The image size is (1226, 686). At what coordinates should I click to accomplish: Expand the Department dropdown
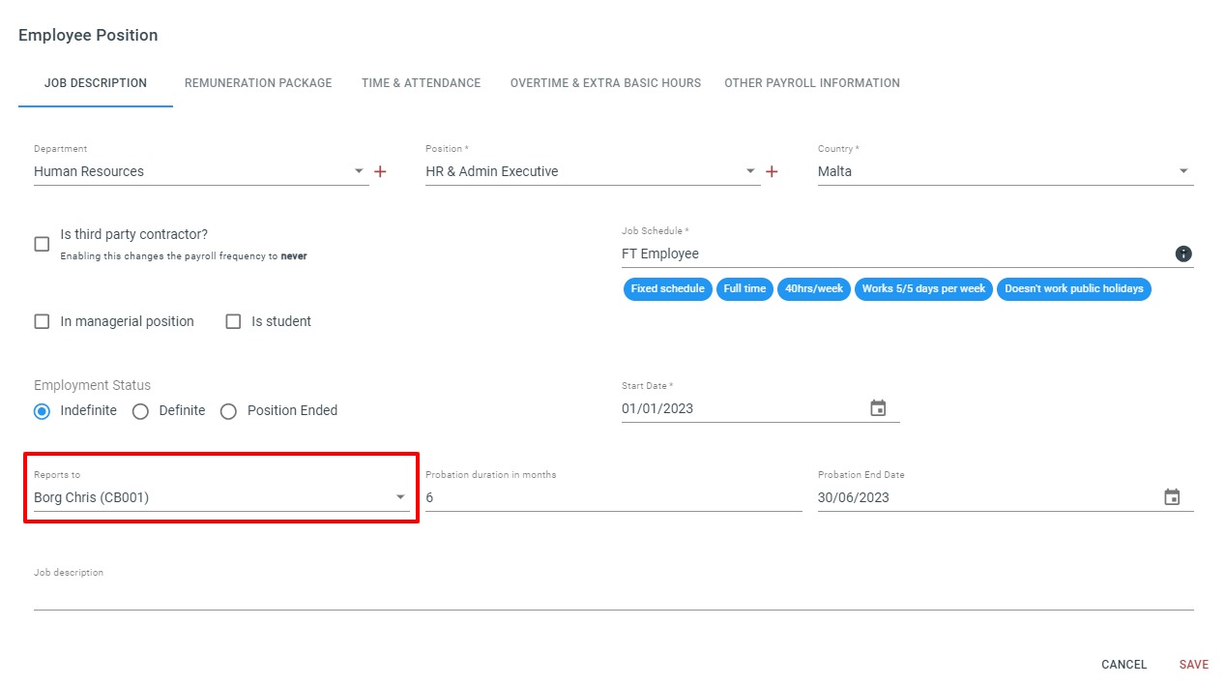point(201,171)
